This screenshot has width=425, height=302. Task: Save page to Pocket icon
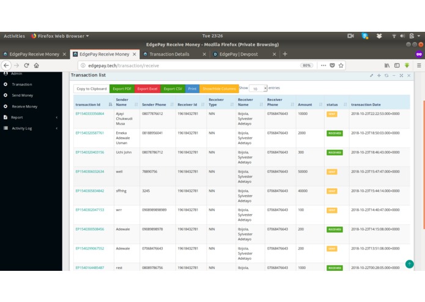pyautogui.click(x=332, y=65)
